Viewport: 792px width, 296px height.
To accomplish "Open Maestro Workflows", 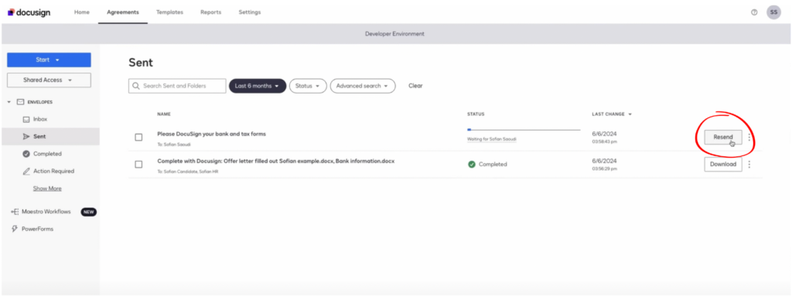I will point(46,213).
